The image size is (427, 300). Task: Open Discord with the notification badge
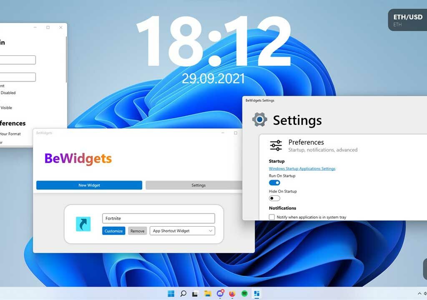click(x=220, y=294)
